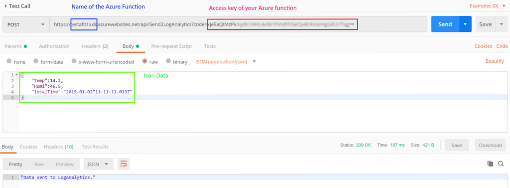
Task: Select the form-data radio button
Action: tap(36, 61)
